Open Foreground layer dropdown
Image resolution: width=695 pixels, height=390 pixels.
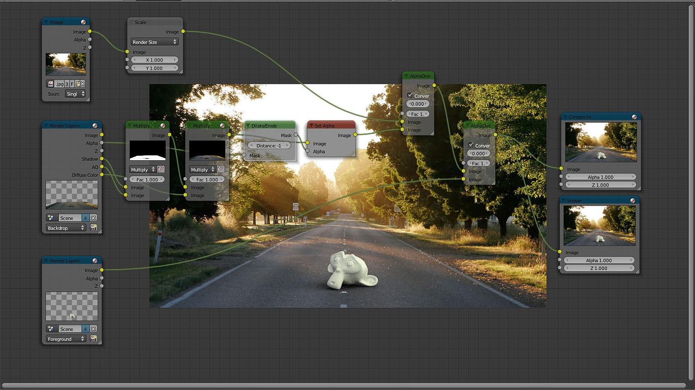coord(66,339)
